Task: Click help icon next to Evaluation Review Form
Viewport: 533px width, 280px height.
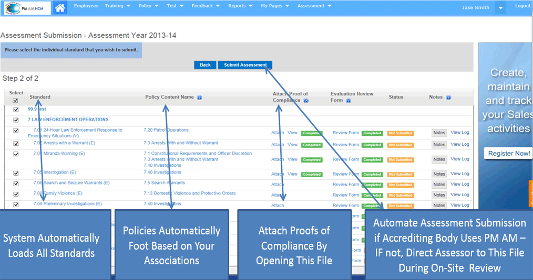Action: pyautogui.click(x=347, y=101)
